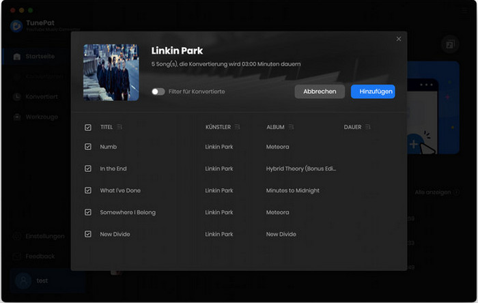The height and width of the screenshot is (303, 478).
Task: Click the Linkin Park artist in New Divide row
Action: (219, 234)
